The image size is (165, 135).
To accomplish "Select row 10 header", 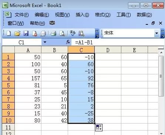I will click(x=9, y=120).
